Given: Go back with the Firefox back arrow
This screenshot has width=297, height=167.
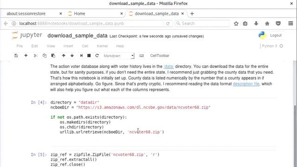Looking at the screenshot, I should pos(6,24).
